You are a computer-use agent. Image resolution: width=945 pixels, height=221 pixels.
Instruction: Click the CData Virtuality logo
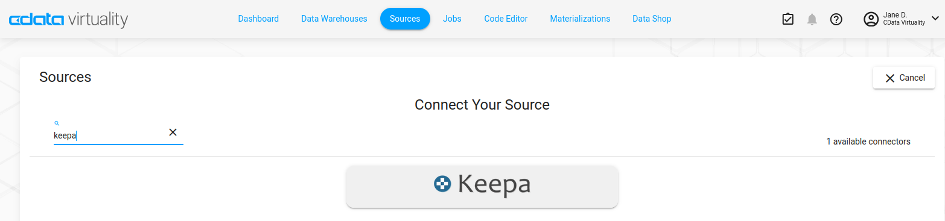point(68,19)
